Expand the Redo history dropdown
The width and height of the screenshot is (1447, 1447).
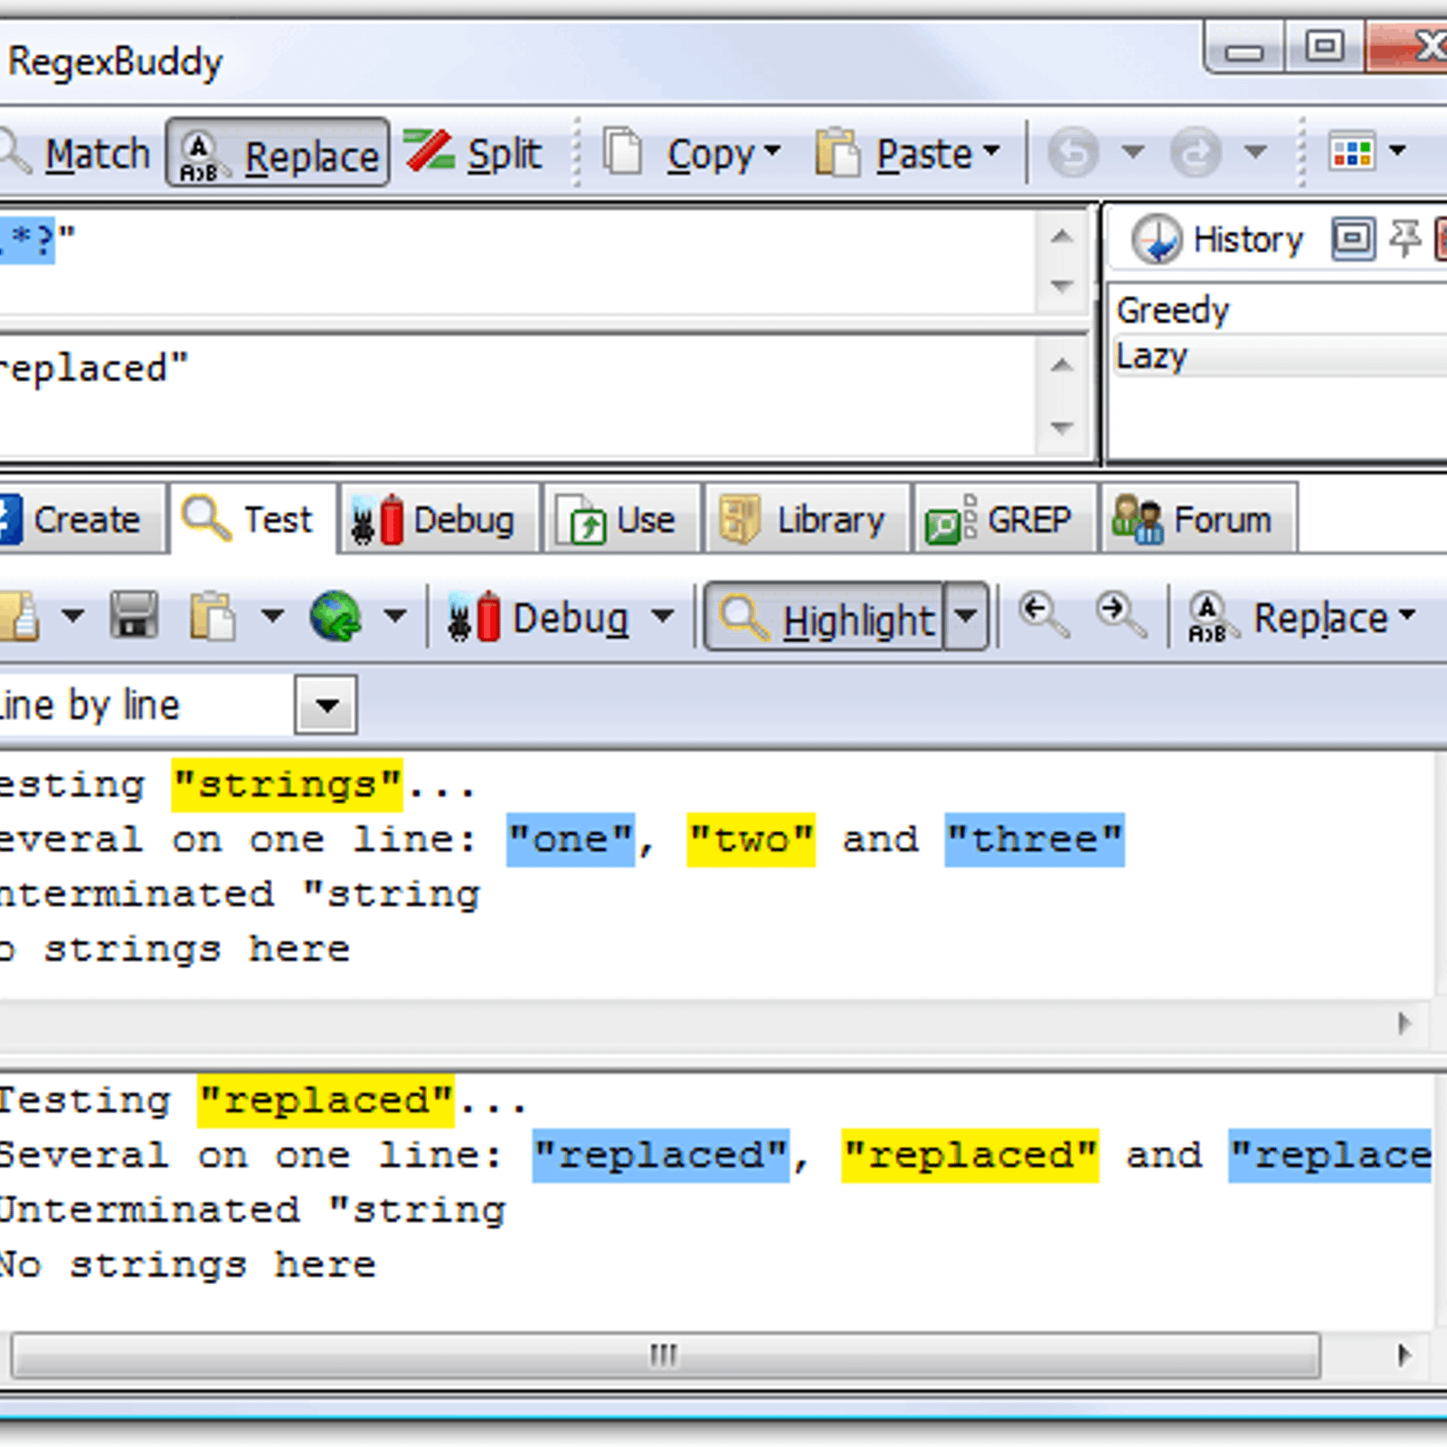(1255, 150)
